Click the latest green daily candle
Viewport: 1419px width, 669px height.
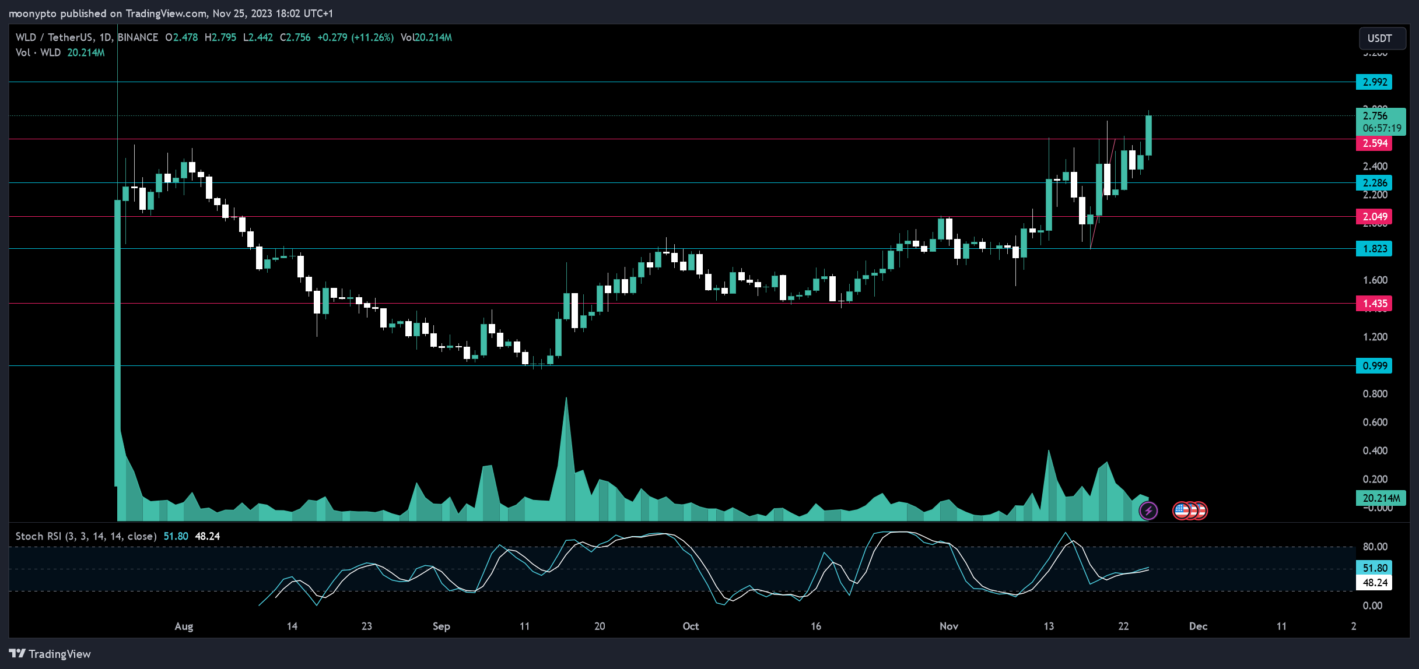(1148, 135)
